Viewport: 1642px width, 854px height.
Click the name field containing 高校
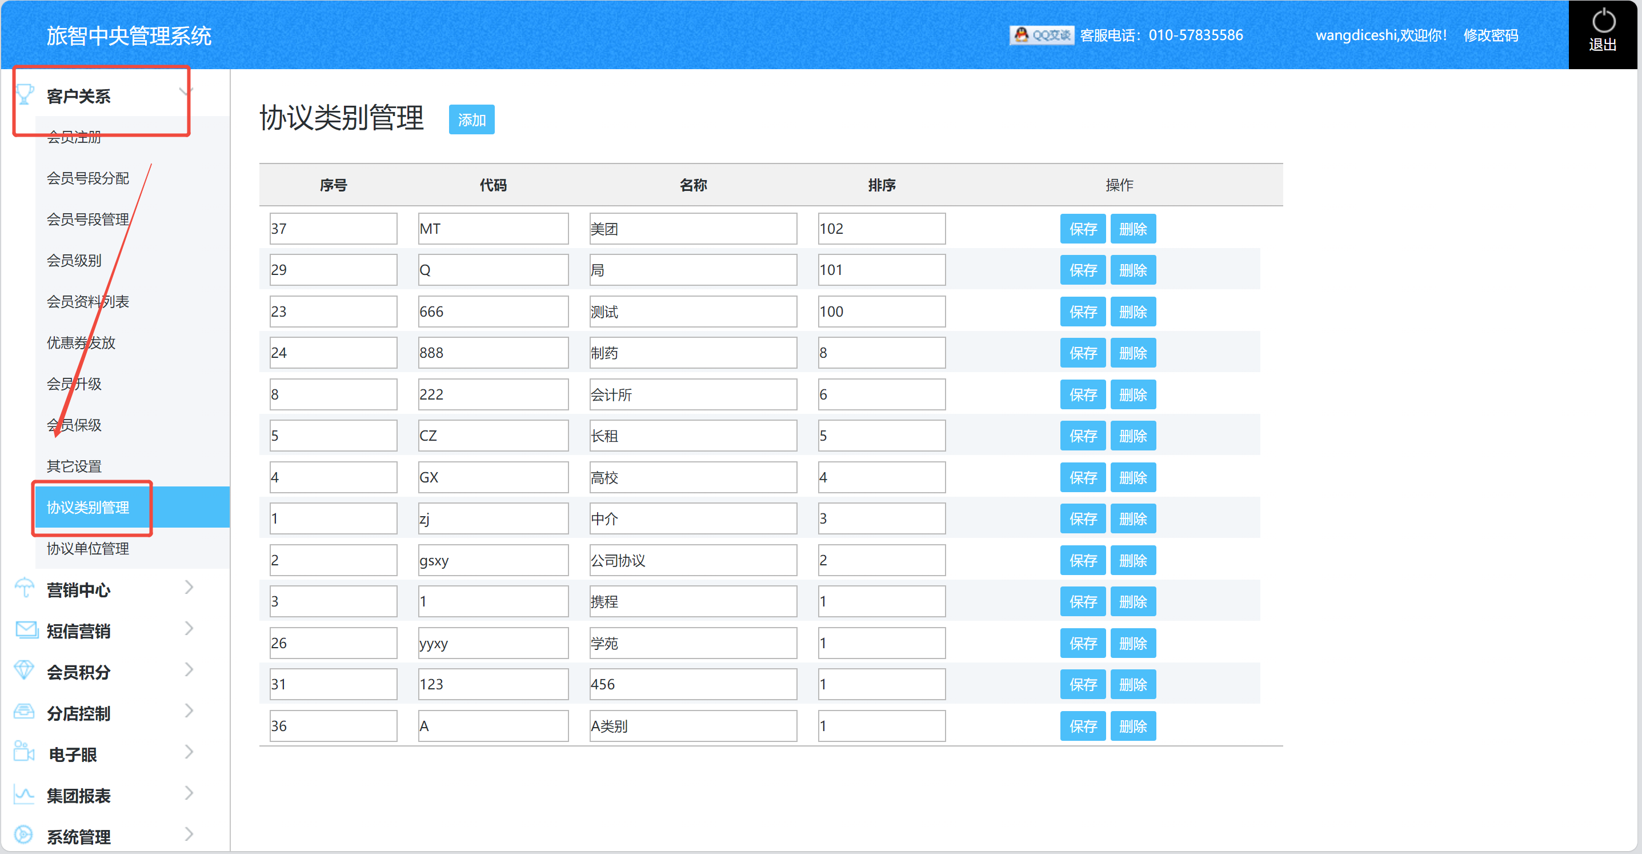(693, 478)
